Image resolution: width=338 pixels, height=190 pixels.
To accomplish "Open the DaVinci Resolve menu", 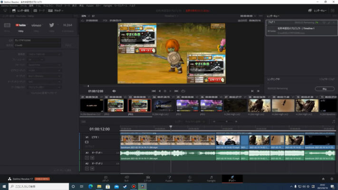I will pyautogui.click(x=9, y=6).
